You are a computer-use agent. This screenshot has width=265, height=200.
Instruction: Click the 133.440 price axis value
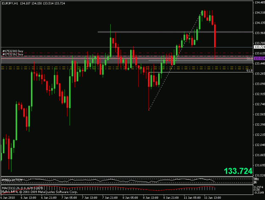(260, 63)
